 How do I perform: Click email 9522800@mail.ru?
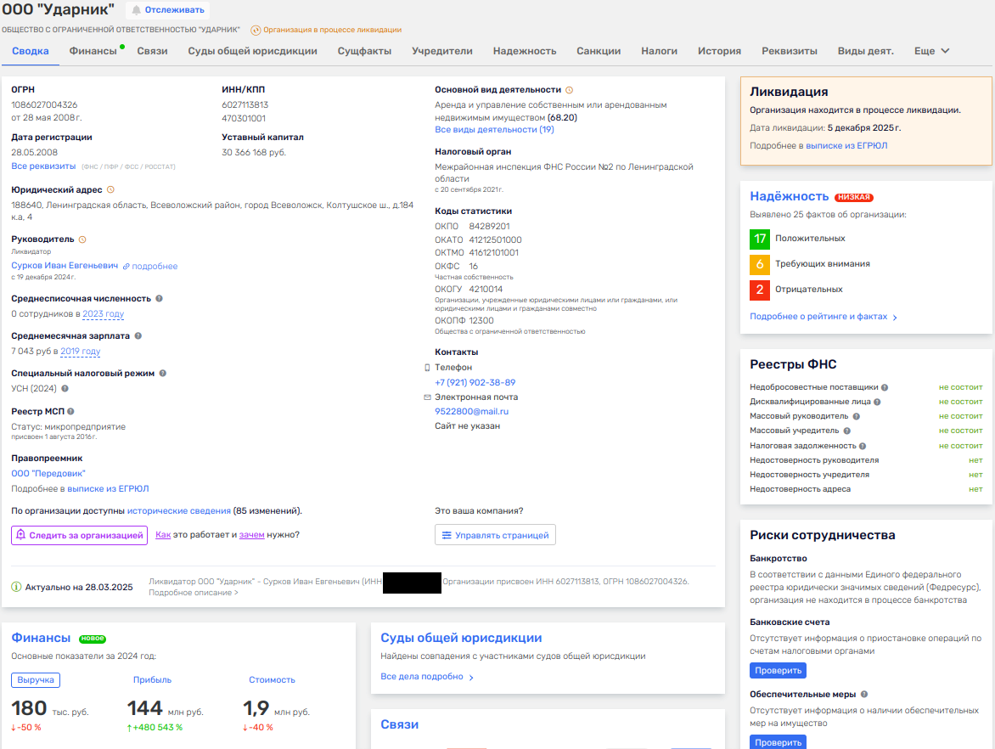click(471, 411)
